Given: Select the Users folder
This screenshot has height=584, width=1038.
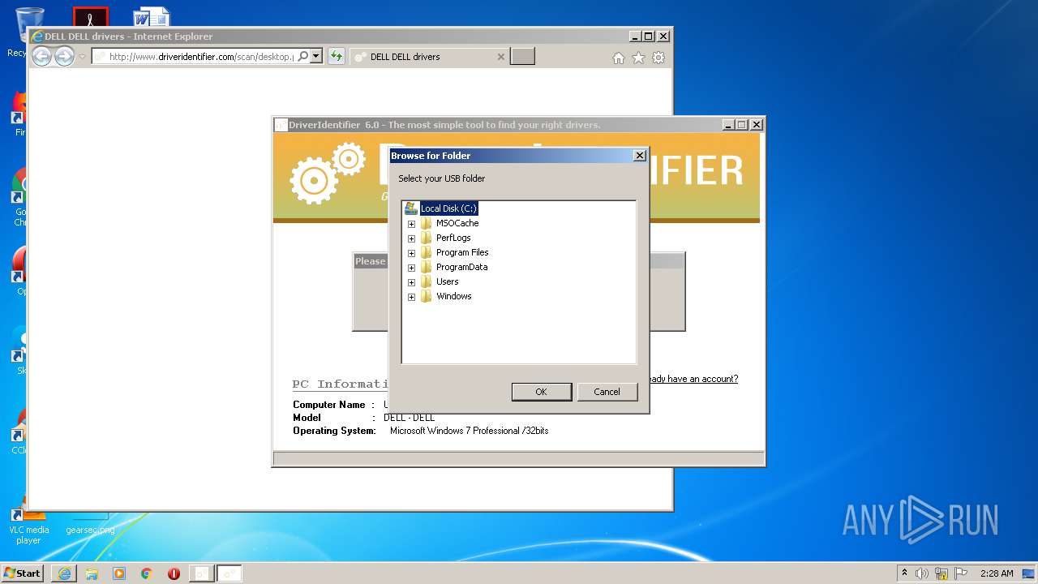Looking at the screenshot, I should (x=447, y=281).
